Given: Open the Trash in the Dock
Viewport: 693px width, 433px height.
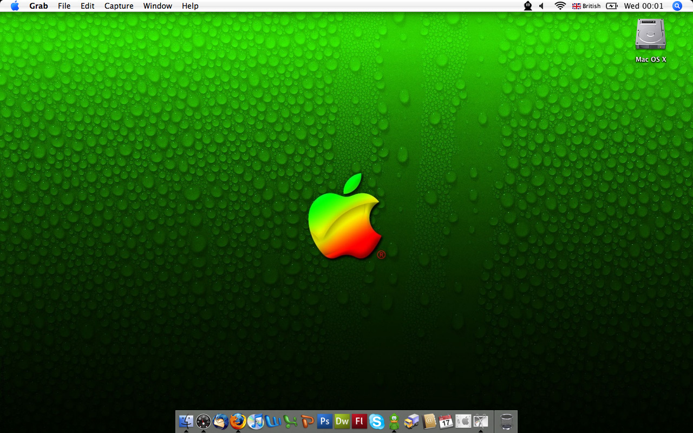Looking at the screenshot, I should click(x=506, y=421).
